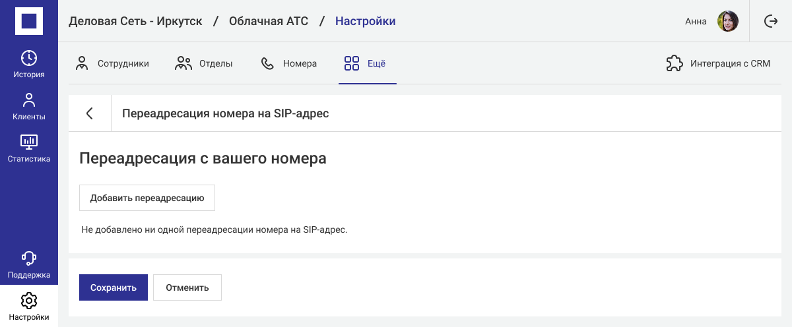This screenshot has width=792, height=327.
Task: Navigate to the Облачная АТС breadcrumb
Action: (x=269, y=21)
